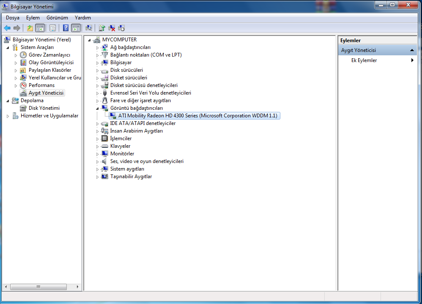Toggle the Show/Hide Action Pane toolbar icon

tap(76, 28)
